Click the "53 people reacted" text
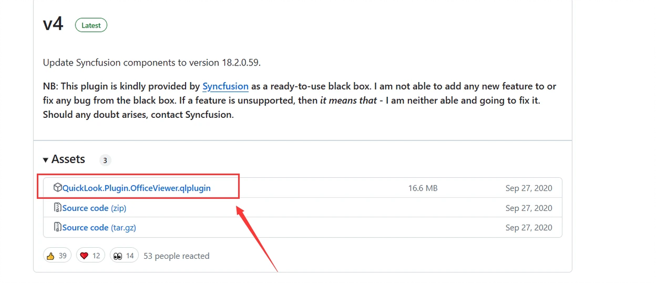This screenshot has height=283, width=656. click(x=176, y=255)
